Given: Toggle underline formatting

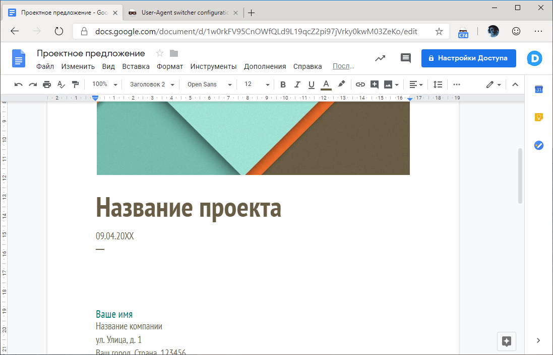Looking at the screenshot, I should (311, 84).
